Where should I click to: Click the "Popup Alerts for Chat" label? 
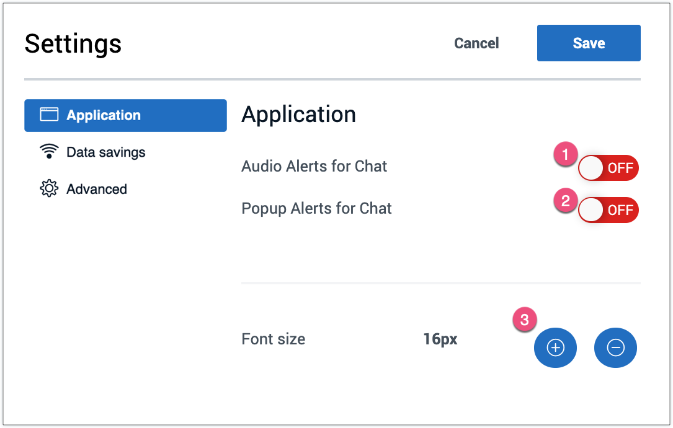tap(316, 208)
